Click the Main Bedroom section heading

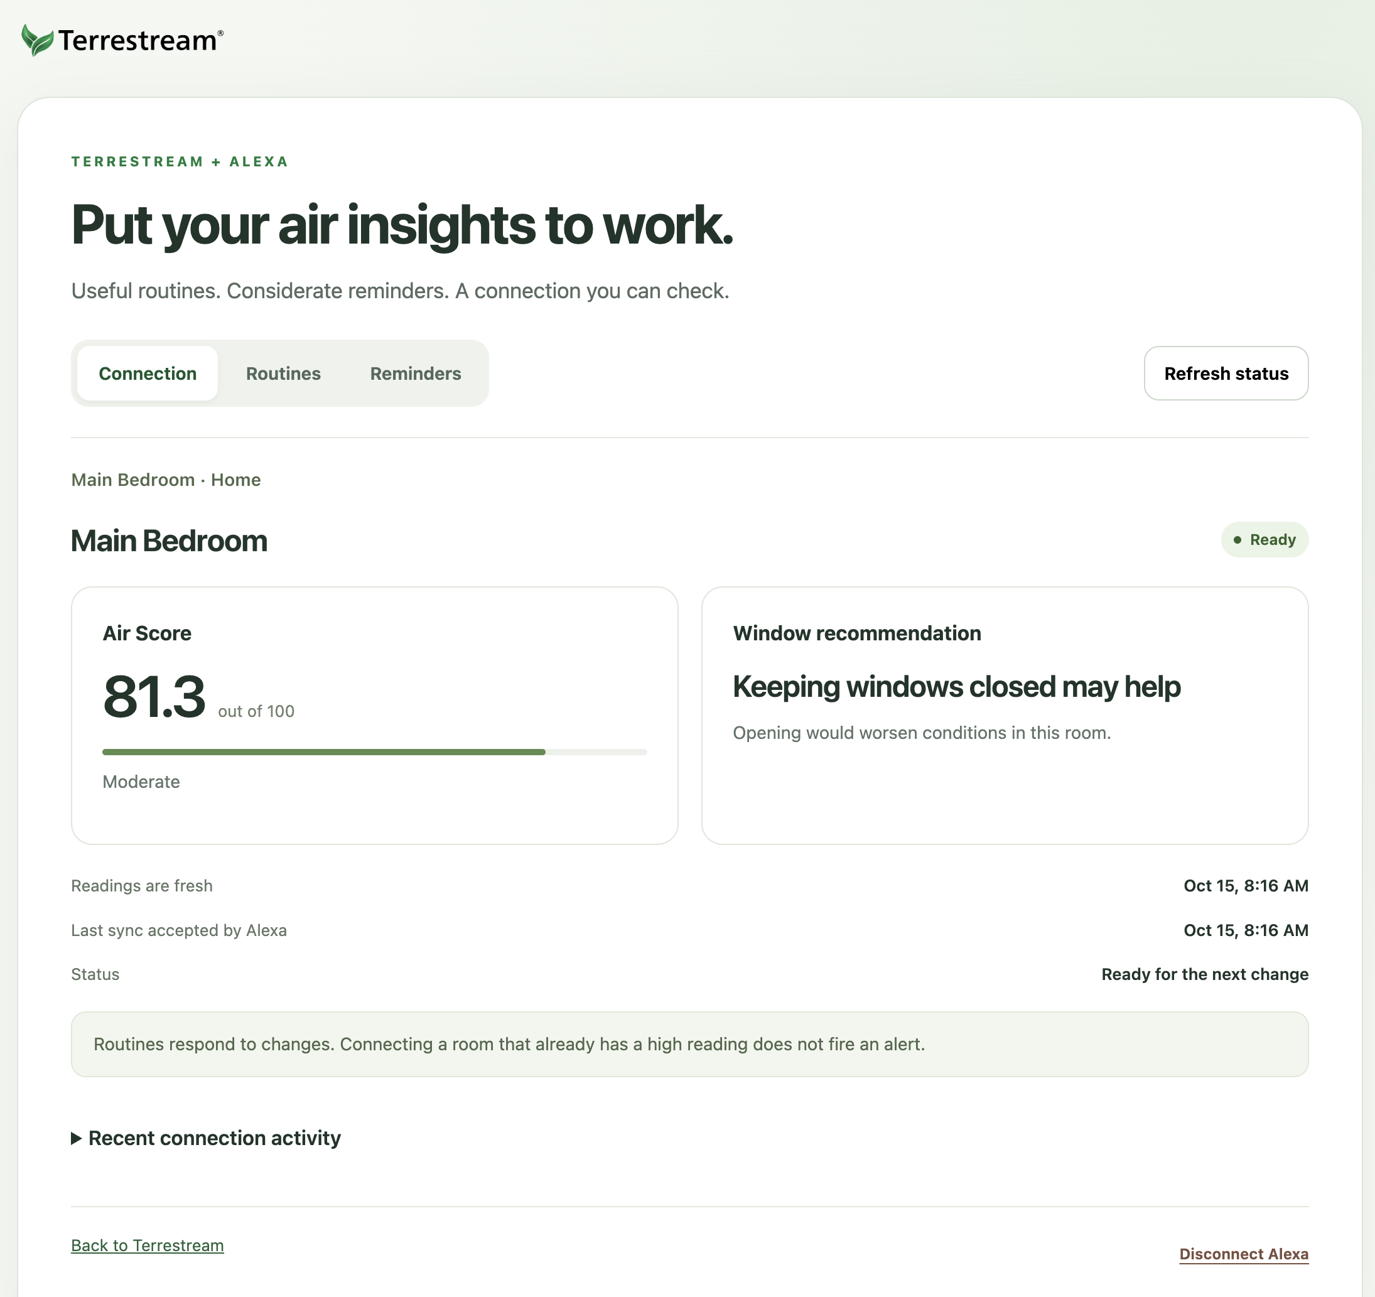pyautogui.click(x=169, y=541)
